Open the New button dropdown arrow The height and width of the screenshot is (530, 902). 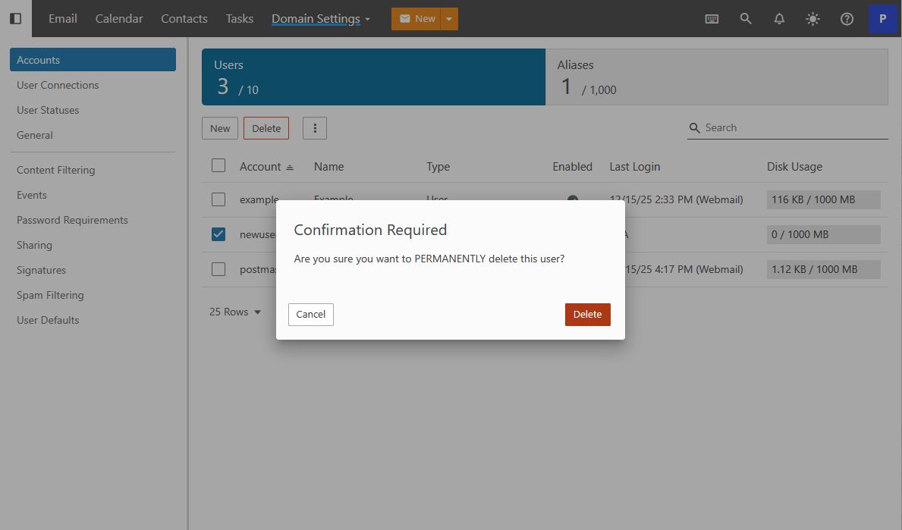(x=449, y=19)
